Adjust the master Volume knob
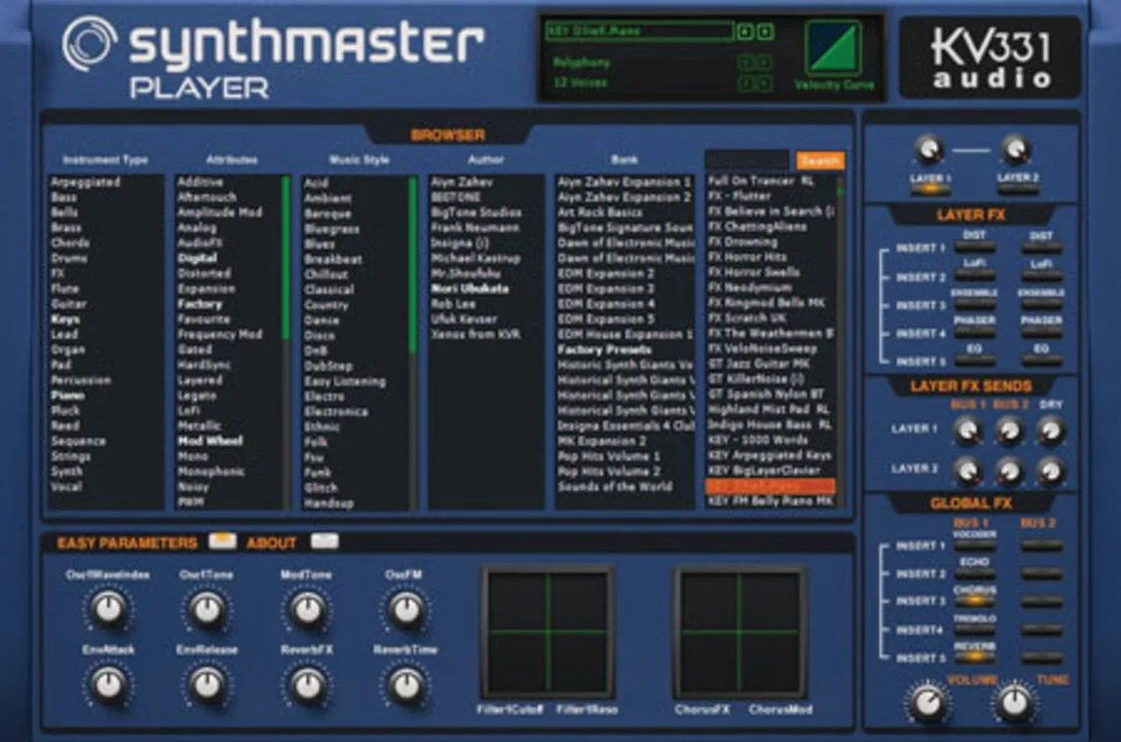The height and width of the screenshot is (742, 1121). [x=928, y=702]
